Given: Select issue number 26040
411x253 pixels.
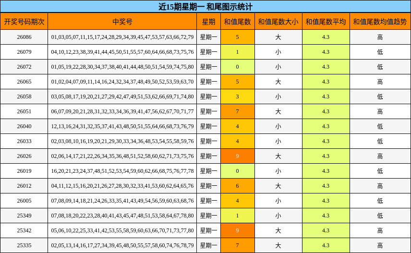Looking at the screenshot, I should (x=24, y=126).
